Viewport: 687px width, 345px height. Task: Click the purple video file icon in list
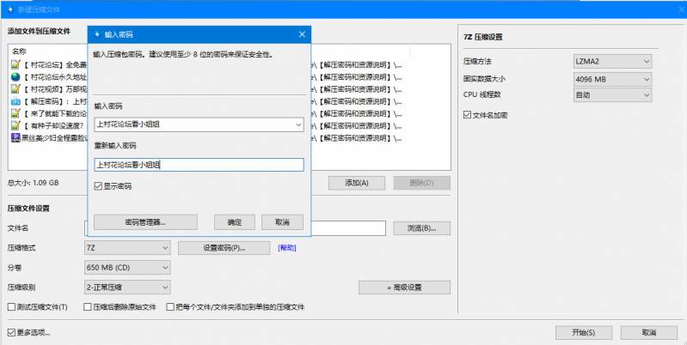click(15, 136)
